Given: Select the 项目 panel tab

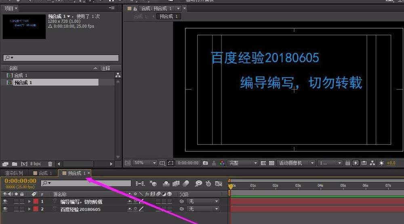Looking at the screenshot, I should tap(9, 8).
